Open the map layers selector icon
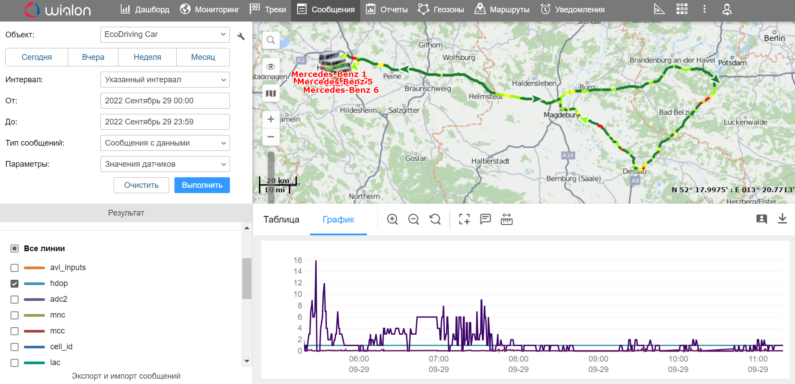This screenshot has height=384, width=795. click(x=271, y=93)
